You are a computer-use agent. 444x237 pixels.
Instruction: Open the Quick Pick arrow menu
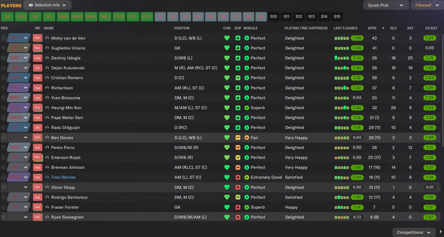click(401, 5)
